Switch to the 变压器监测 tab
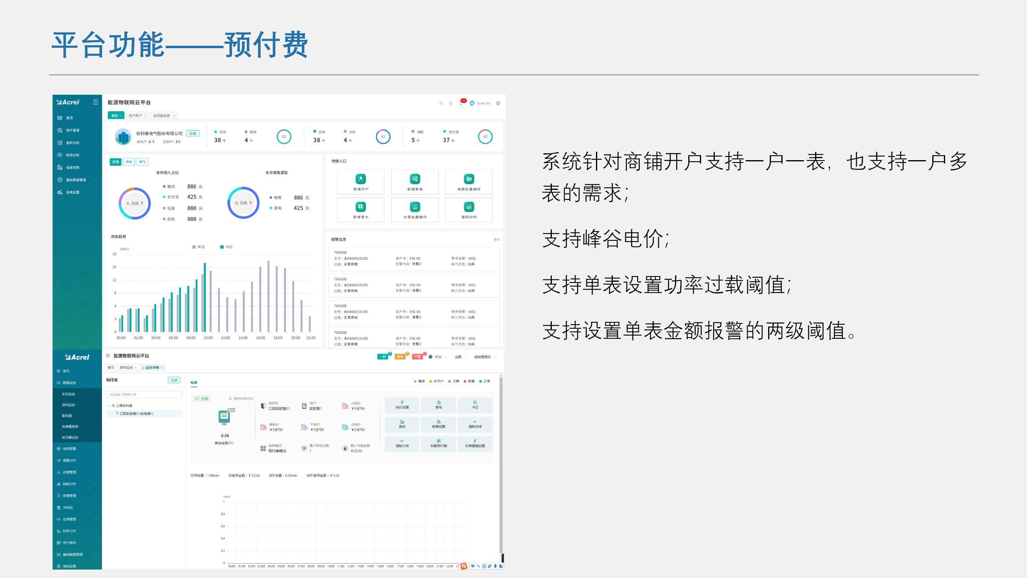The width and height of the screenshot is (1027, 578). point(161,116)
